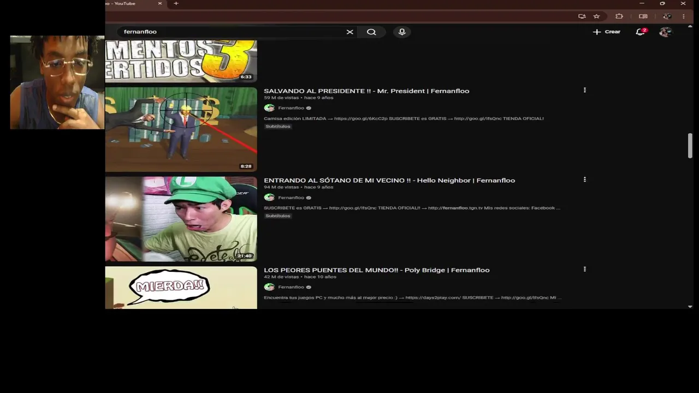Play the Poly Bridge MIERDA thumbnail

181,288
